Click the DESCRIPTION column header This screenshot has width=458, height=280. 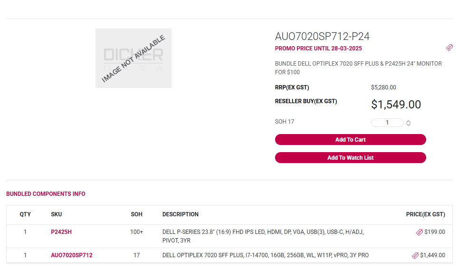[x=181, y=214]
